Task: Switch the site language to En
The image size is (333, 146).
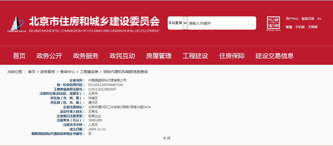Action: pos(319,19)
